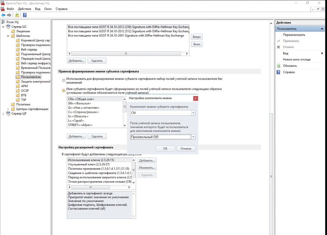Expand the Центры сертификации tree node
Screen dimensions: 327x235
click(x=8, y=109)
